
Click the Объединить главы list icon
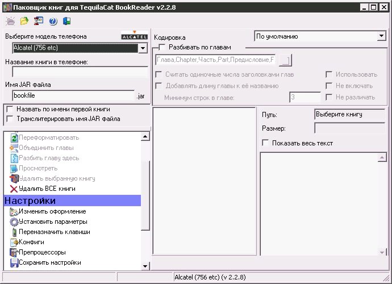click(14, 148)
